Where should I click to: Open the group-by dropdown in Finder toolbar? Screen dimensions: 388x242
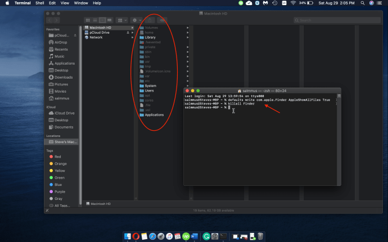[x=122, y=20]
